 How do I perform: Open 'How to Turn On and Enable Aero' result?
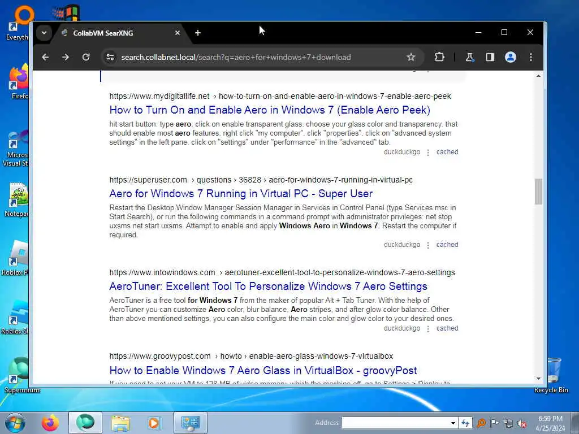(x=270, y=110)
